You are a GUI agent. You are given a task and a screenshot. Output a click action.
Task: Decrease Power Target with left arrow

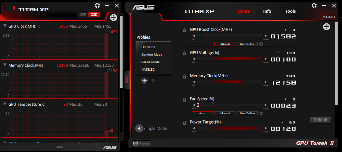click(x=194, y=128)
